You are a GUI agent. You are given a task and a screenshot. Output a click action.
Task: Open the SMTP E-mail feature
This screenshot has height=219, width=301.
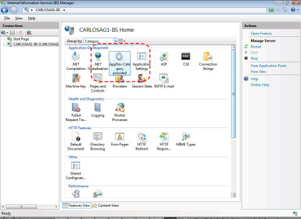coord(164,81)
